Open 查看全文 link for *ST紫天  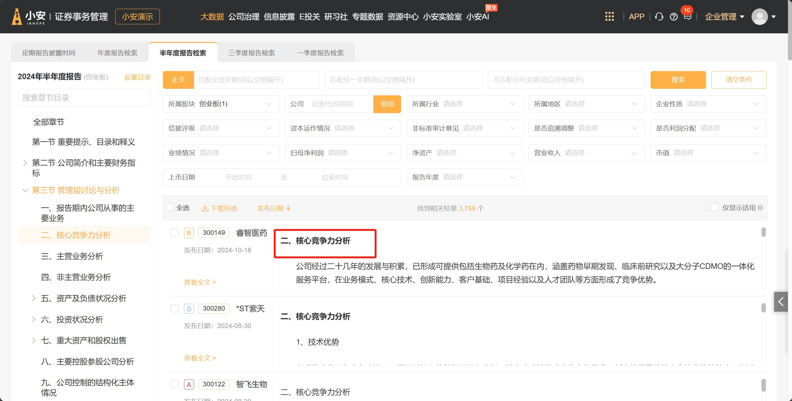[200, 358]
